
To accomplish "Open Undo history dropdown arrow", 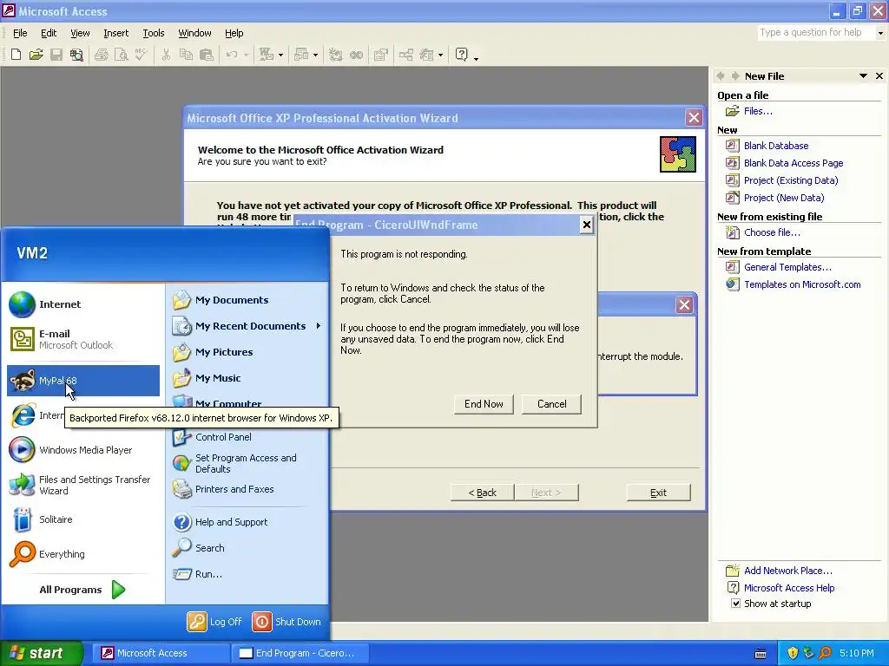I will click(246, 55).
